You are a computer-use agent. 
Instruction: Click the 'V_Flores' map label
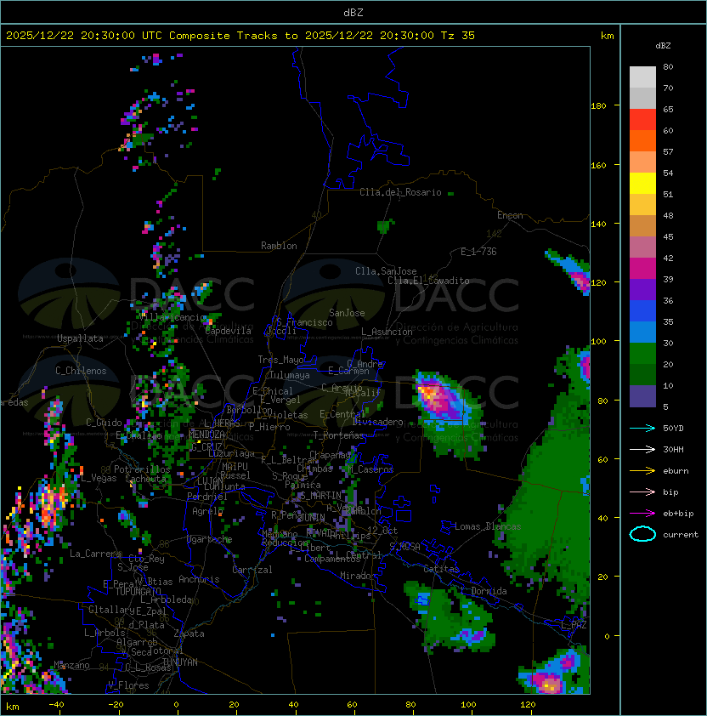(128, 685)
